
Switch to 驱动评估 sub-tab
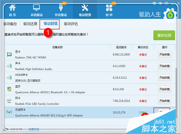click(x=71, y=24)
